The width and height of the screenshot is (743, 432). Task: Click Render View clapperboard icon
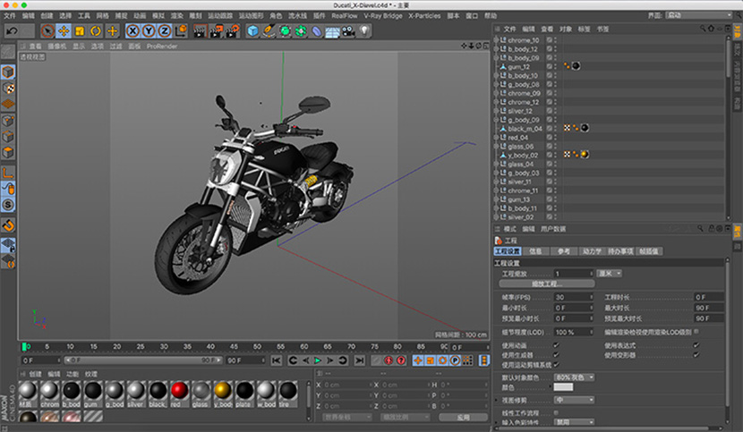click(x=201, y=31)
